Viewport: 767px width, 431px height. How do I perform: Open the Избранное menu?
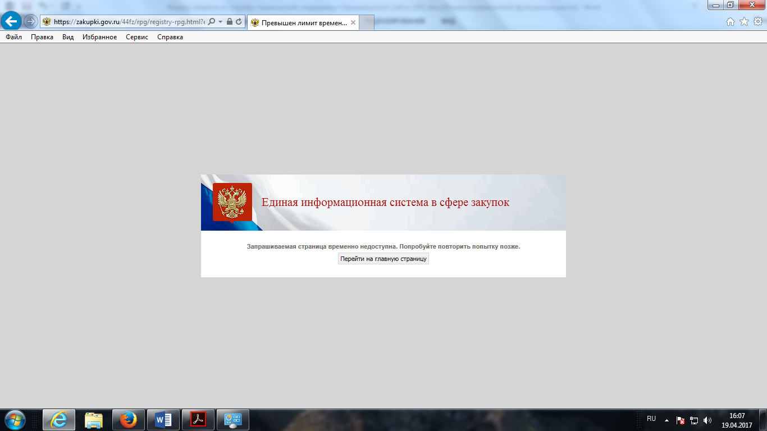pyautogui.click(x=99, y=37)
